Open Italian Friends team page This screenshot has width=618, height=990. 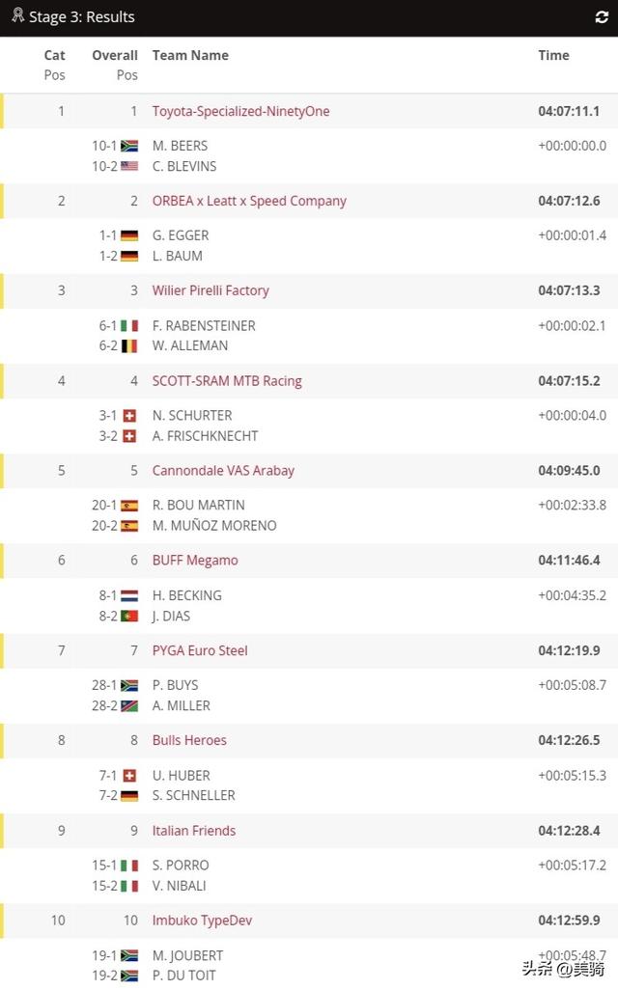click(x=193, y=830)
